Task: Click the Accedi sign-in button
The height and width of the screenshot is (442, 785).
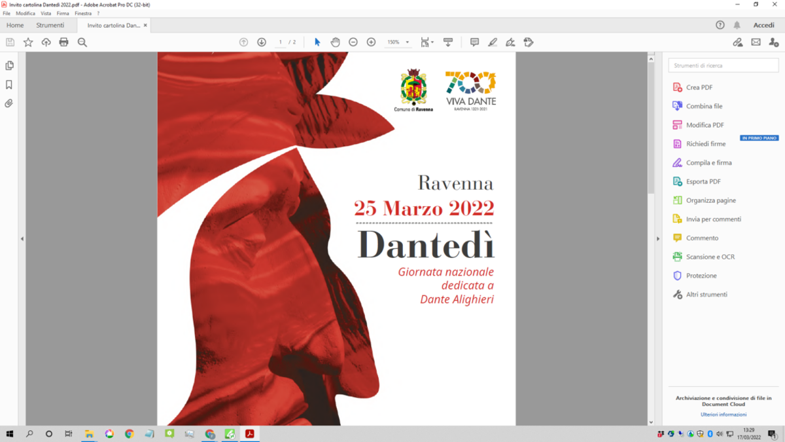Action: click(763, 25)
